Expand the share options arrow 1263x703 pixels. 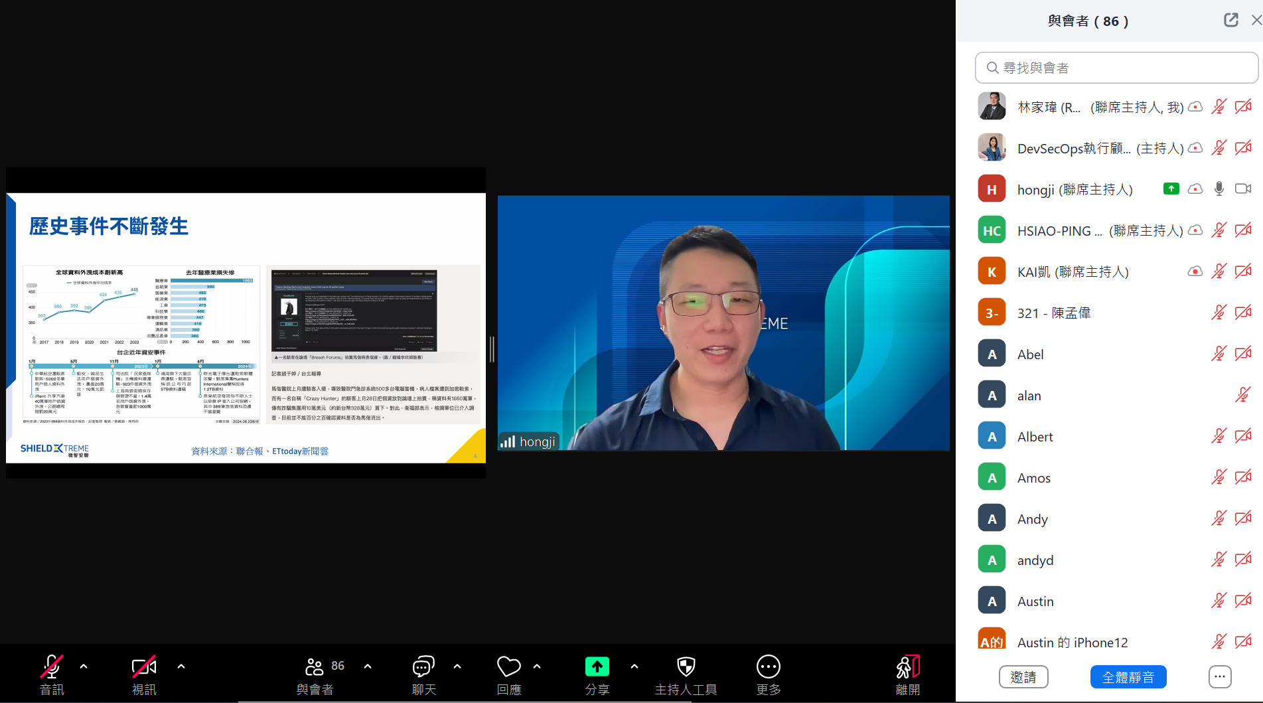tap(634, 666)
